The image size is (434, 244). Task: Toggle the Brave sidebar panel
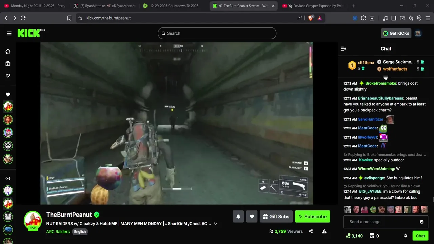pyautogui.click(x=394, y=18)
